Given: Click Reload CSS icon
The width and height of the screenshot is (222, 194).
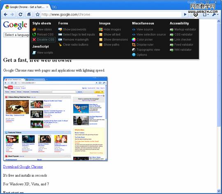Looking at the screenshot, I should coord(34,34).
